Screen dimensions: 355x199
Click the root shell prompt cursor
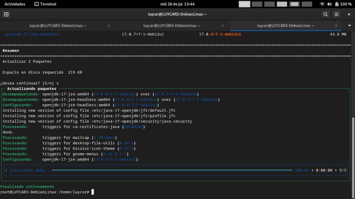[x=93, y=192]
